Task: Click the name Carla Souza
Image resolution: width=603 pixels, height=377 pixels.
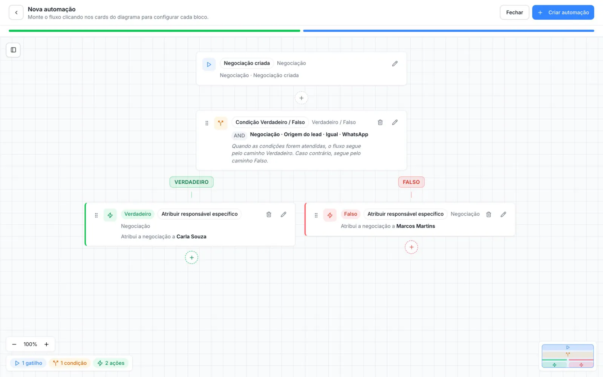Action: pos(191,237)
